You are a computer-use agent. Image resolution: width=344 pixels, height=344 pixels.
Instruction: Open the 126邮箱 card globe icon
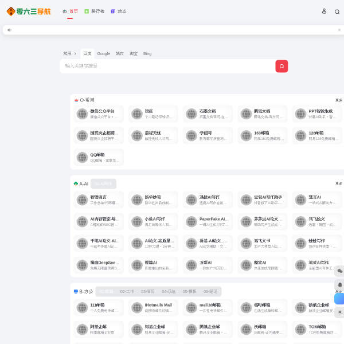[300, 135]
